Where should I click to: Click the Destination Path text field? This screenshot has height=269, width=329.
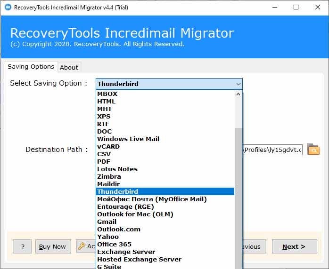click(x=272, y=150)
